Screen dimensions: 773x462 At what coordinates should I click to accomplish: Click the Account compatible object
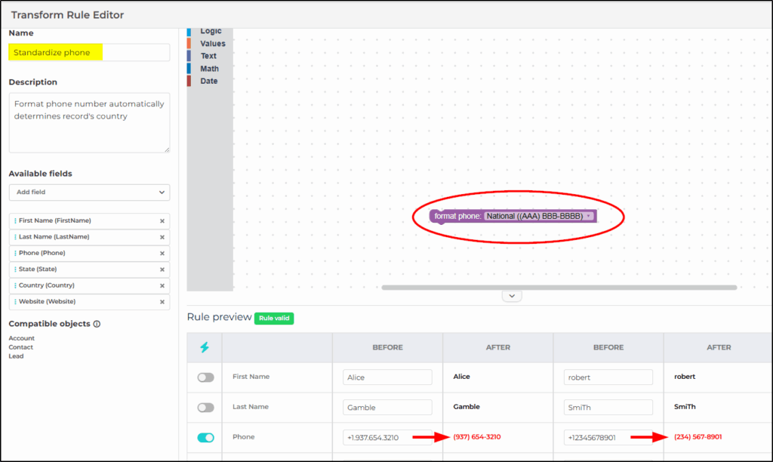22,338
